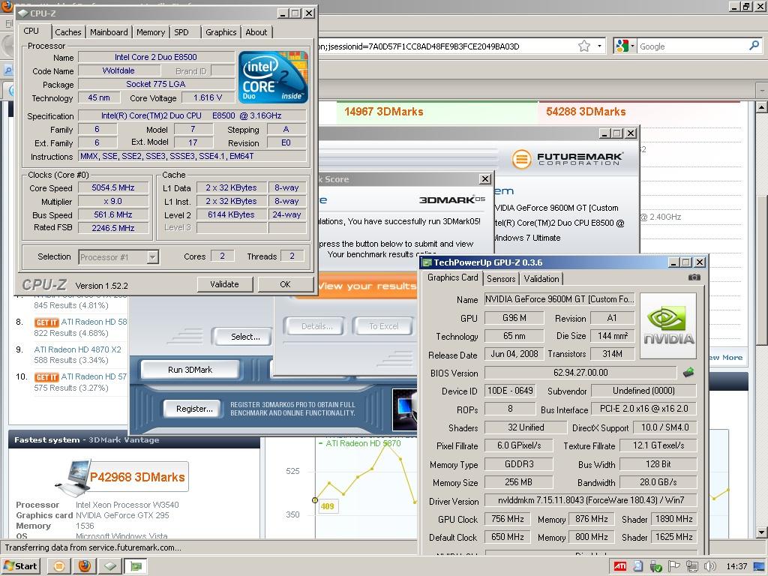Activate the GPU-Z taskbar button
The image size is (768, 576).
tap(136, 566)
